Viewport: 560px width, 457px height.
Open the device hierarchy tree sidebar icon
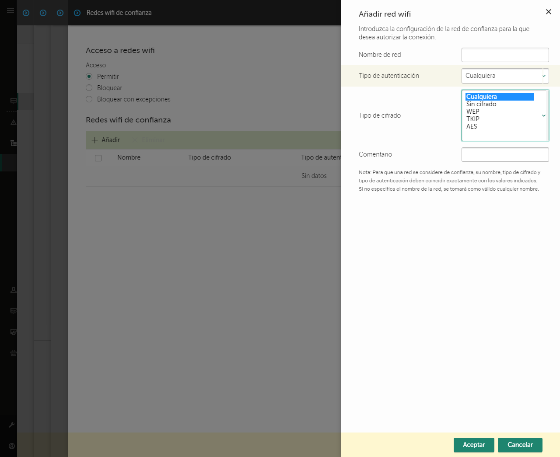coord(13,143)
